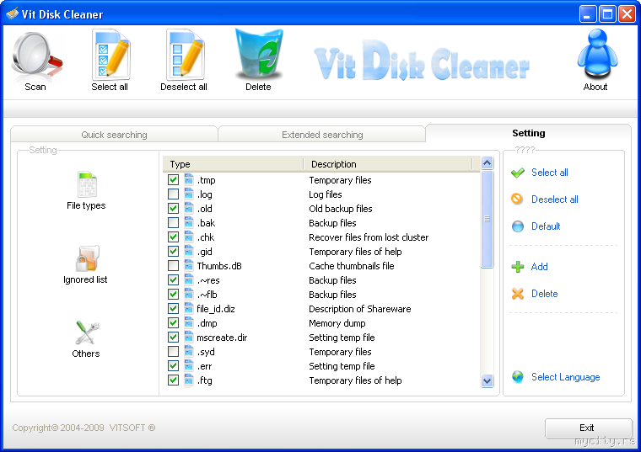
Task: Click the green plus Add icon
Action: 518,267
